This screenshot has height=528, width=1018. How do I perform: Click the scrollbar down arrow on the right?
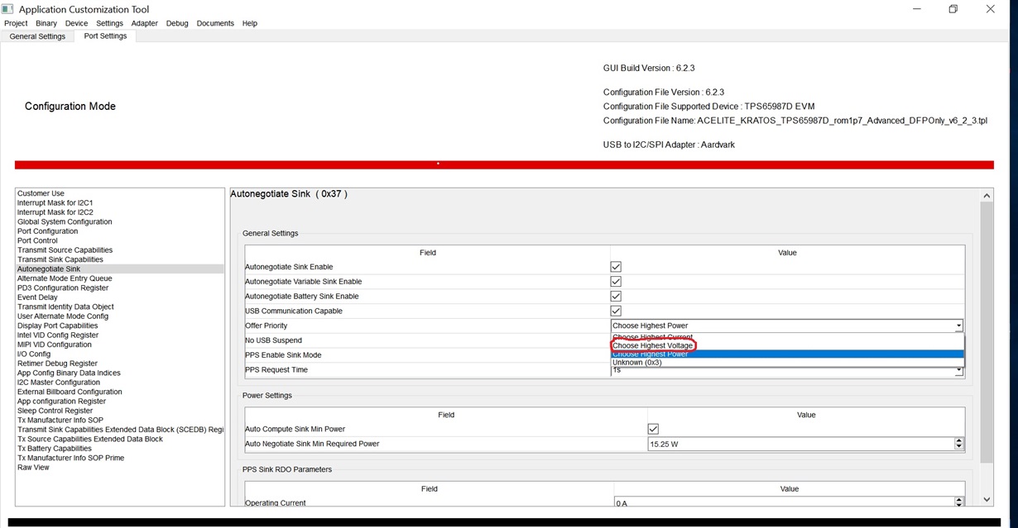click(x=986, y=499)
